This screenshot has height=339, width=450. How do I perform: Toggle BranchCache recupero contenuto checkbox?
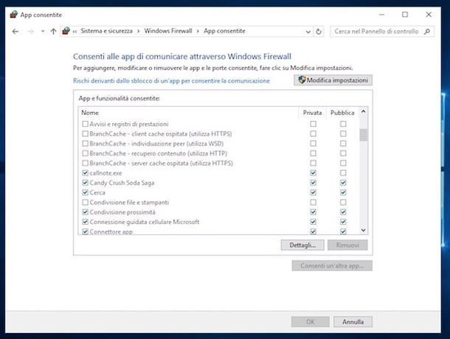click(86, 153)
